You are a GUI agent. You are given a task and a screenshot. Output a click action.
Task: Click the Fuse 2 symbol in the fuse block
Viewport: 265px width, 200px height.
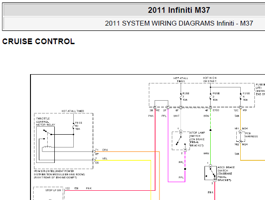tap(210, 96)
